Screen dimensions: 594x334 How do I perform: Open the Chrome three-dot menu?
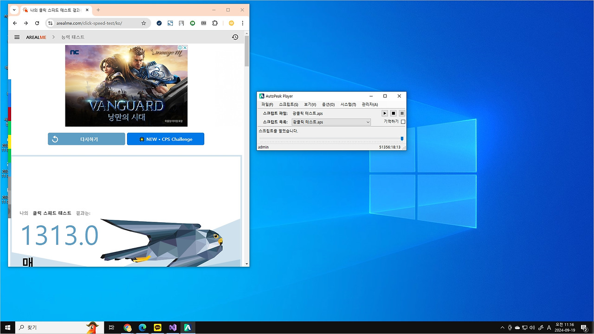pos(242,23)
